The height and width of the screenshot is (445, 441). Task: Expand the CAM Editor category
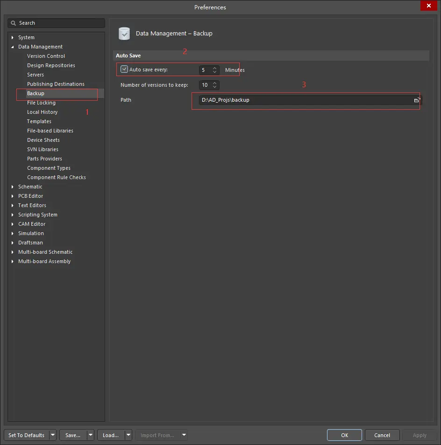12,224
